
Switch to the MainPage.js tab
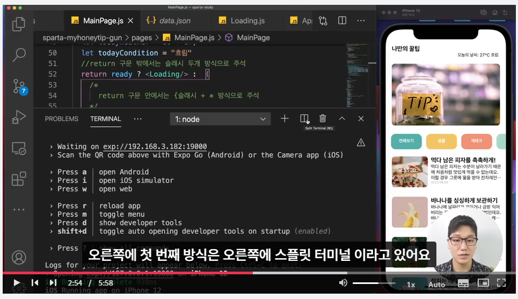(x=103, y=21)
